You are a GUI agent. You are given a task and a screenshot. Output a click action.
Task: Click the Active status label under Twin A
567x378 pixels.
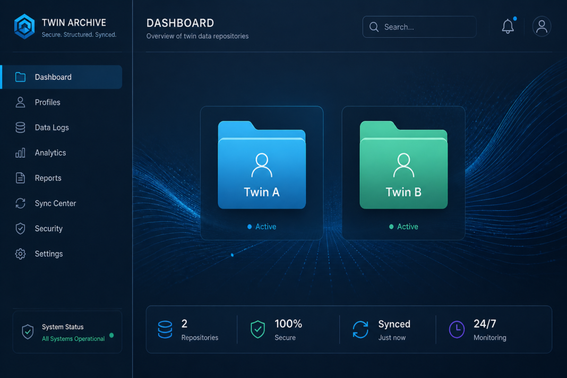pyautogui.click(x=266, y=227)
